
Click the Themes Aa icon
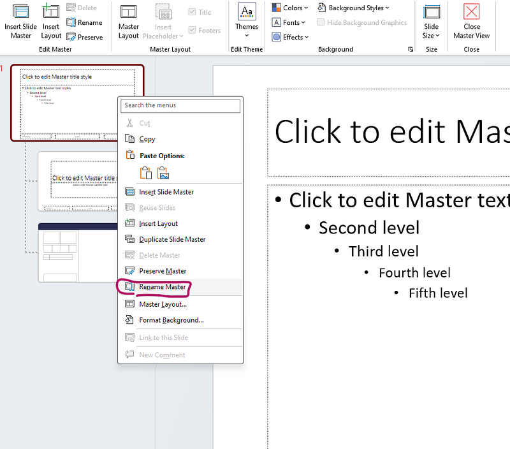point(247,11)
